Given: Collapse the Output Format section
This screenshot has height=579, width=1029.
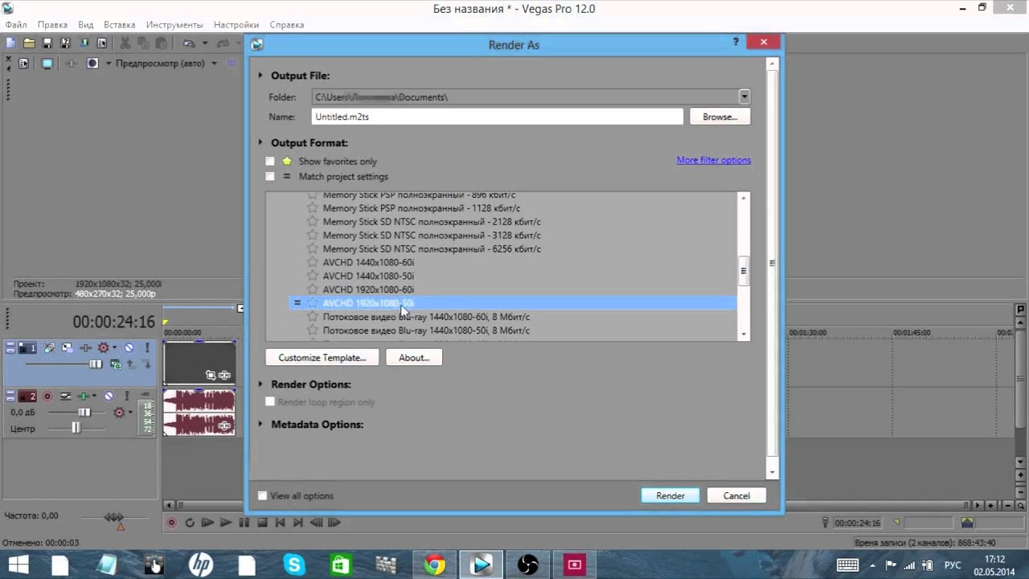Looking at the screenshot, I should 260,142.
